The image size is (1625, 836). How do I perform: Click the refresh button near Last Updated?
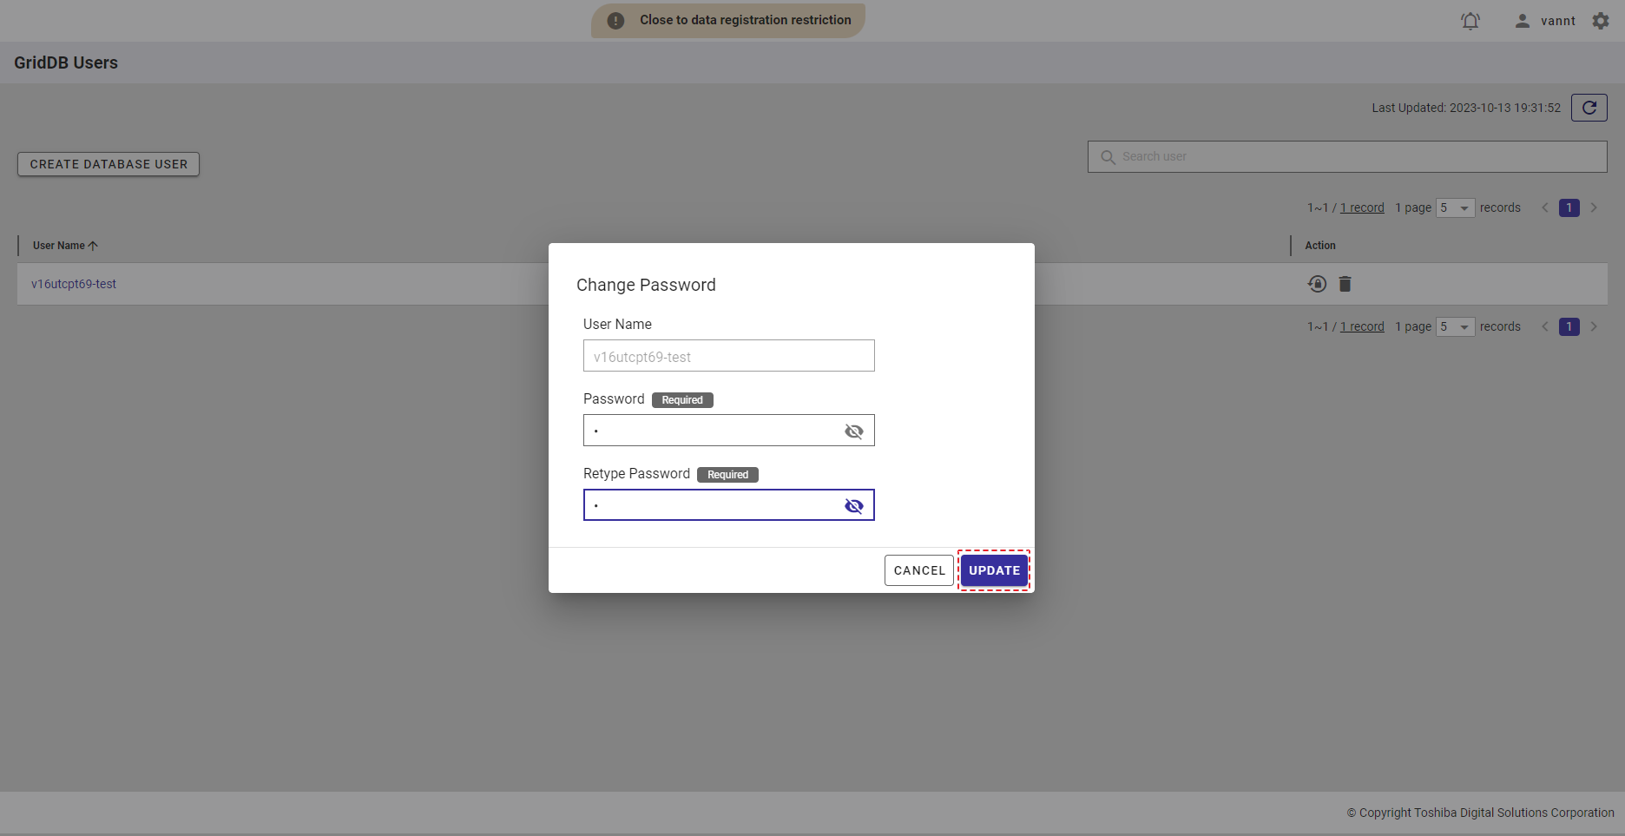coord(1589,108)
